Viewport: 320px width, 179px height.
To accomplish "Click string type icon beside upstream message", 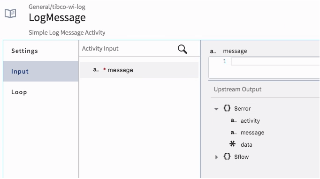I will coord(234,133).
